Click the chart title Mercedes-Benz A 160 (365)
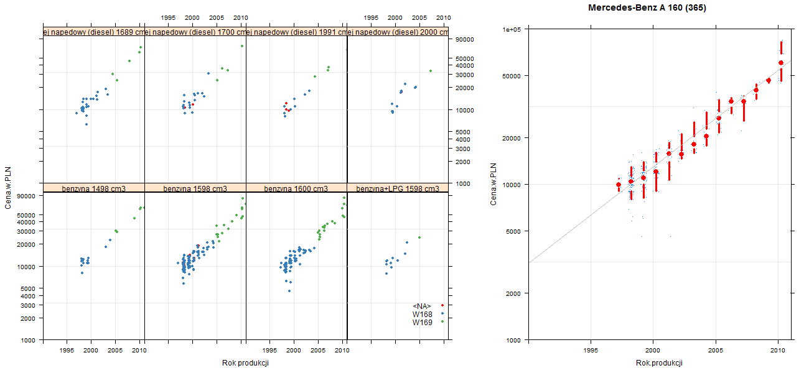This screenshot has height=373, width=809. pos(647,8)
